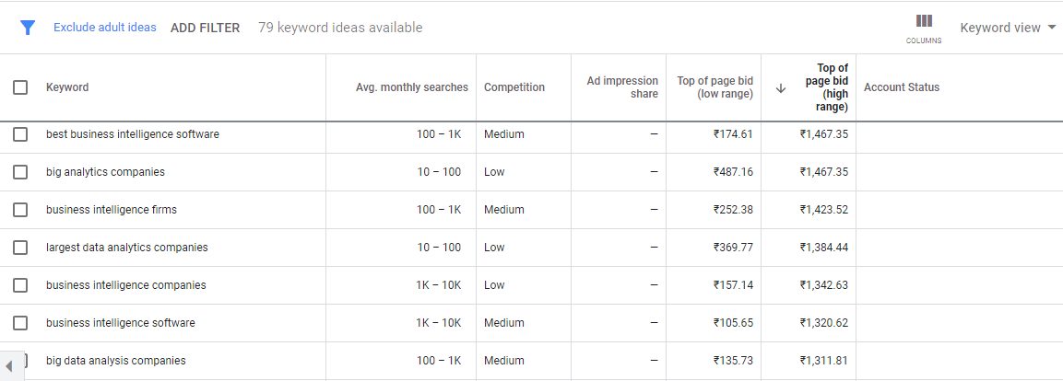Sort by the Keyword column header
Screen dimensions: 1063x381
pos(67,87)
